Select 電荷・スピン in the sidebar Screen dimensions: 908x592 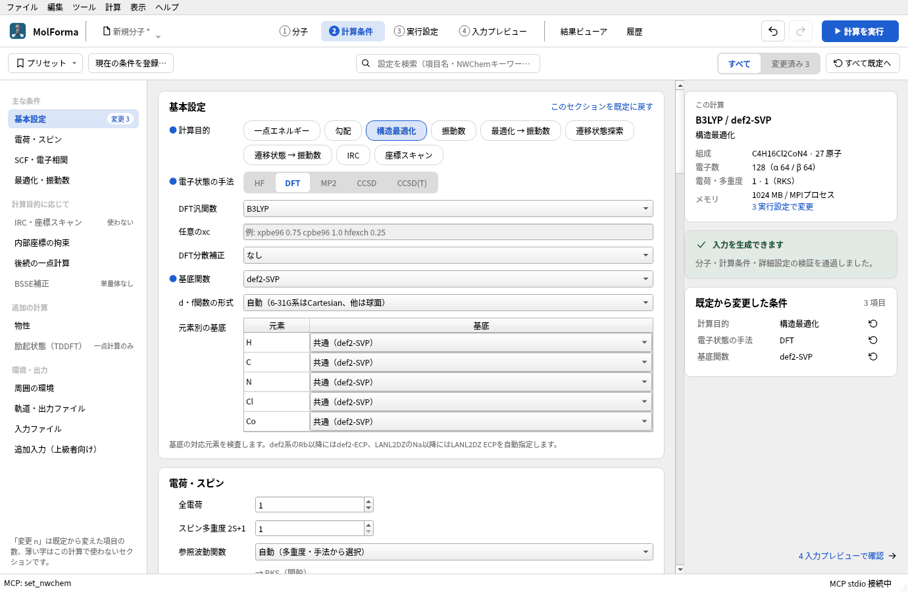click(x=73, y=139)
